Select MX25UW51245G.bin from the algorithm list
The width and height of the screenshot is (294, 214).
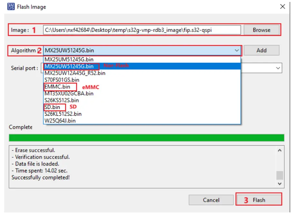coord(69,66)
